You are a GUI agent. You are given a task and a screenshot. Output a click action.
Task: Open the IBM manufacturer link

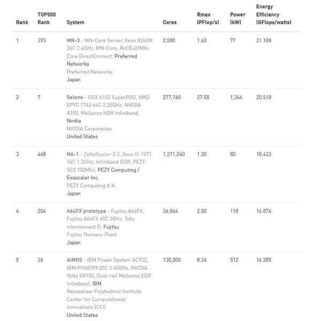(x=97, y=284)
